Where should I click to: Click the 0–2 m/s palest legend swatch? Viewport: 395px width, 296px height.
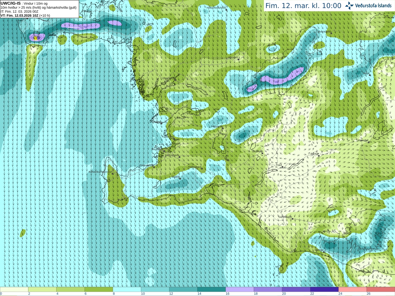pos(14,290)
